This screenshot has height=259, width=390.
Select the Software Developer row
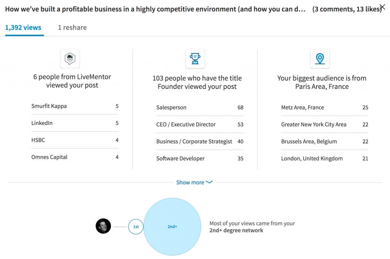point(200,158)
